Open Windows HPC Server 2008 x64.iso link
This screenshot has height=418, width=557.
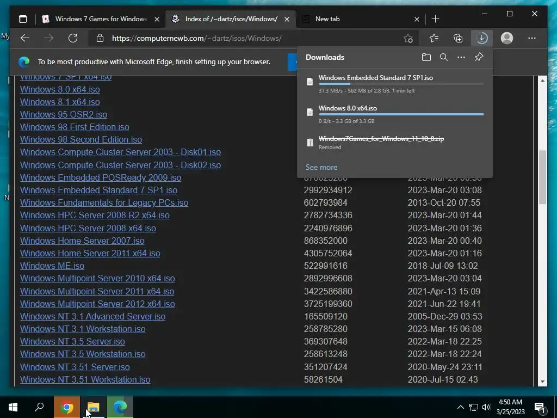coord(88,228)
